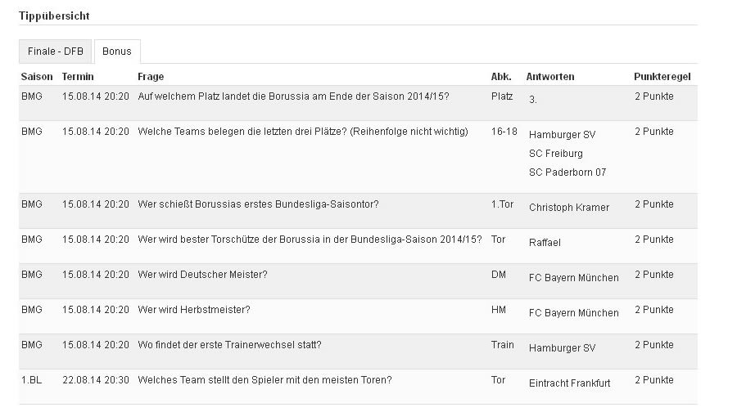
Task: Click the question about the last three places
Action: coord(303,132)
